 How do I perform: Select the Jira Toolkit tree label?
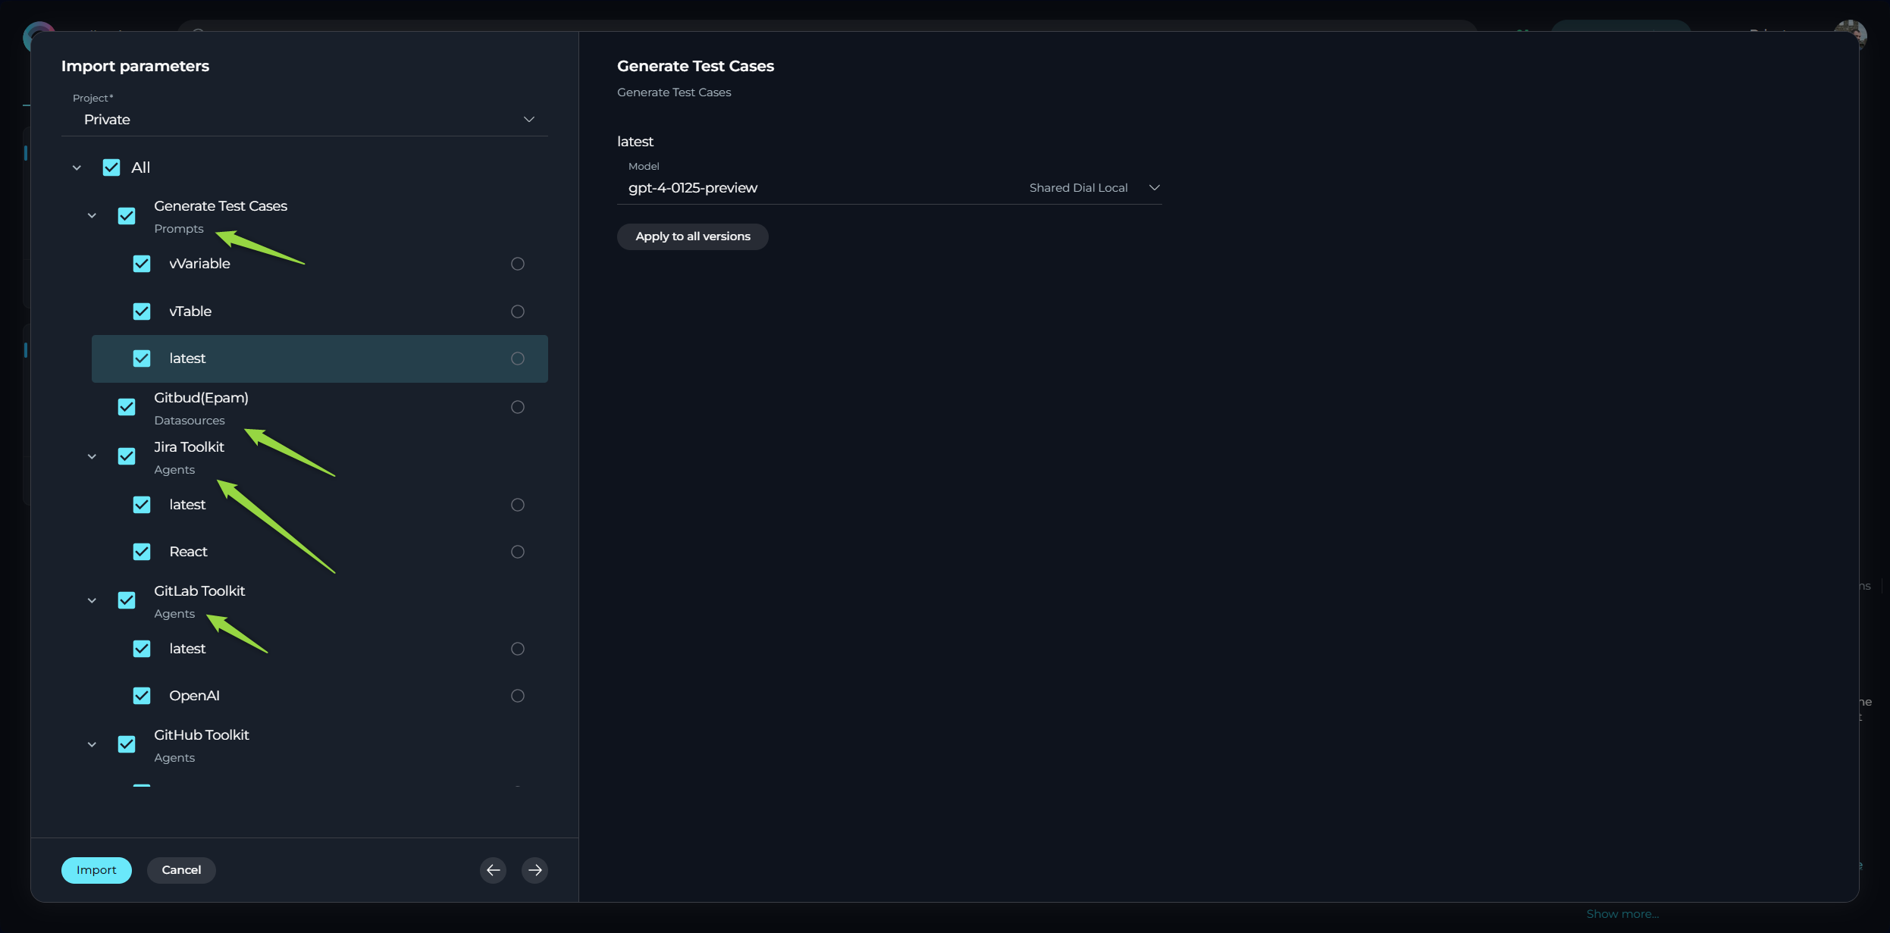pos(189,447)
